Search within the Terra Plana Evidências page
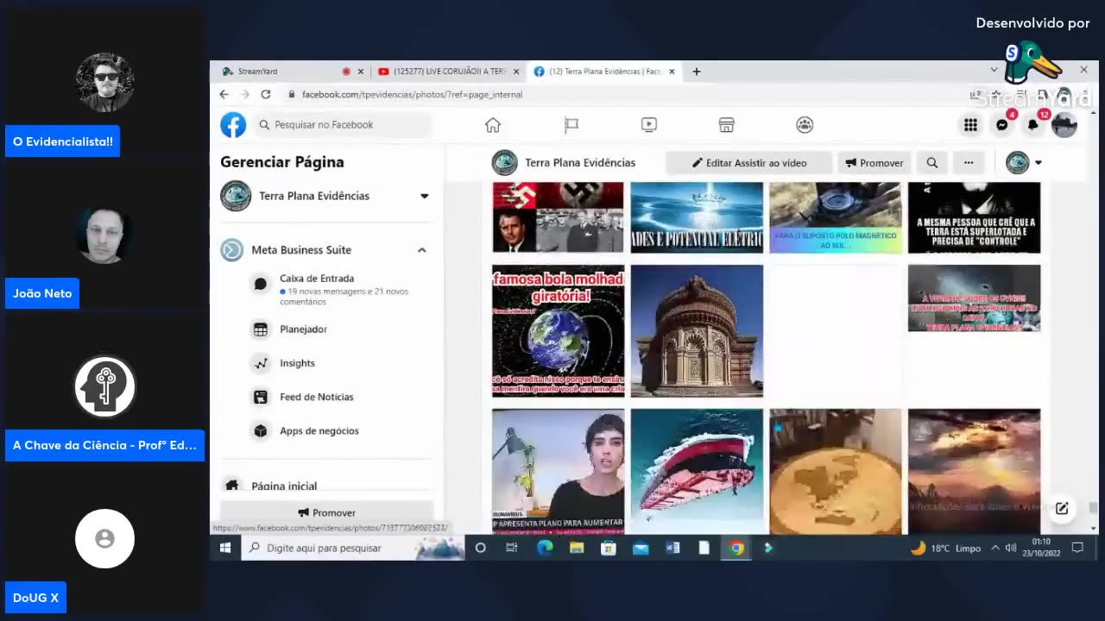The width and height of the screenshot is (1105, 621). pyautogui.click(x=932, y=162)
